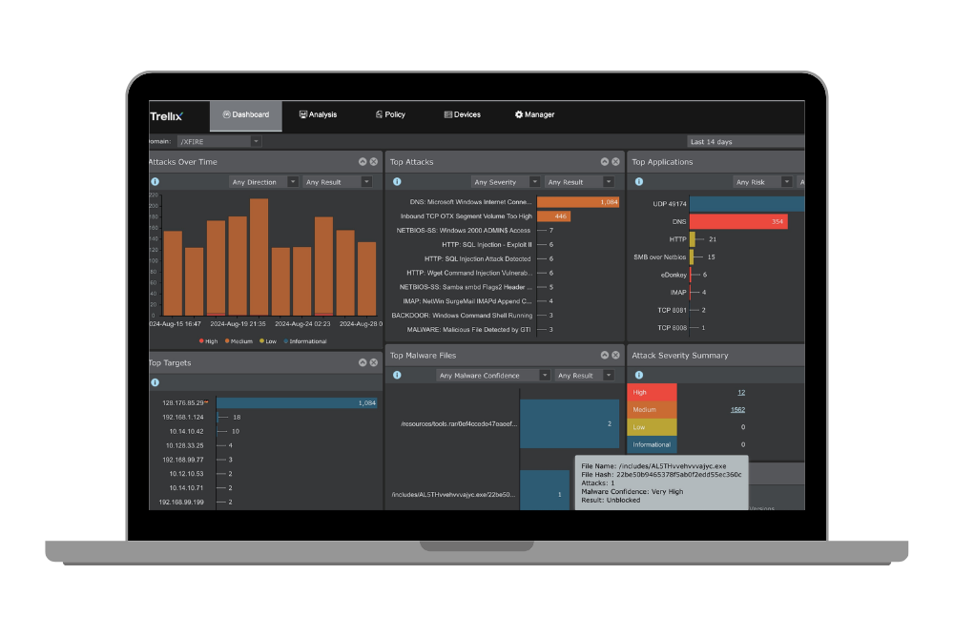The width and height of the screenshot is (954, 636).
Task: Click the Trellix logo
Action: tap(166, 116)
